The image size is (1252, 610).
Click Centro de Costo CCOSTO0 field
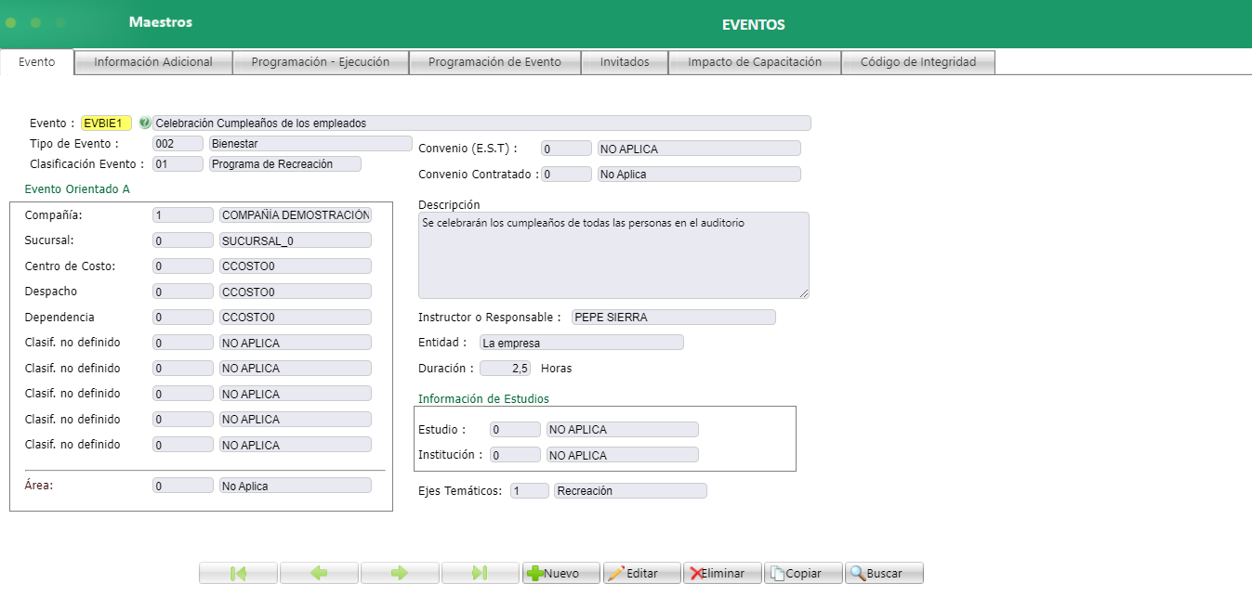[296, 266]
